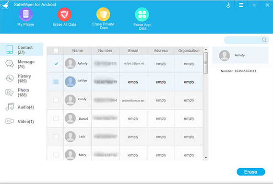
Task: Click the Erase button
Action: [x=251, y=172]
